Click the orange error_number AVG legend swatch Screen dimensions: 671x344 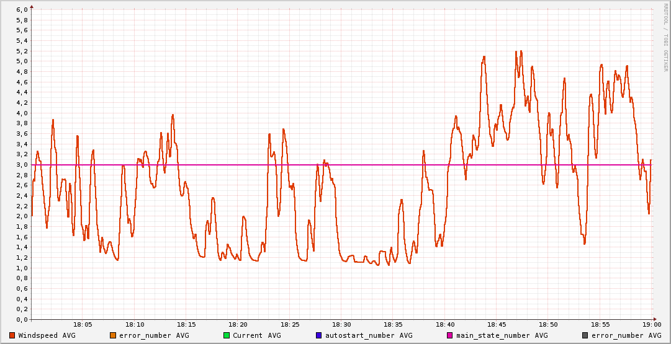tap(112, 335)
